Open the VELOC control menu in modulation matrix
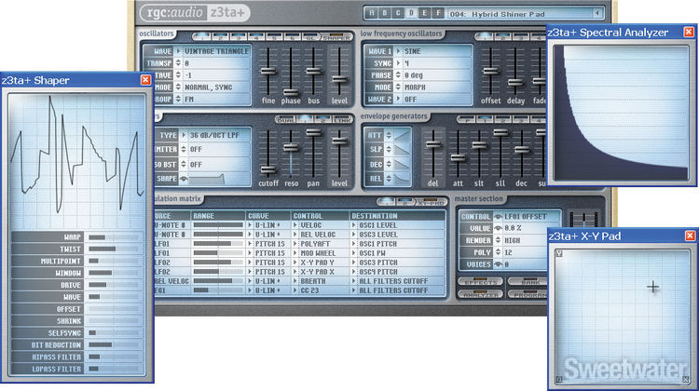Viewport: 699px width, 391px height. [x=295, y=225]
